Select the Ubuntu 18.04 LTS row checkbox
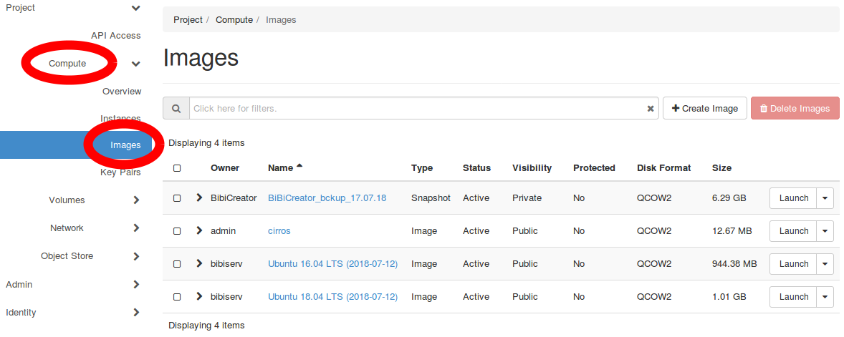 coord(177,297)
